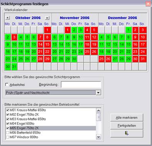Image resolution: width=152 pixels, height=146 pixels.
Task: Select November 1 red day
Action: click(x=68, y=30)
